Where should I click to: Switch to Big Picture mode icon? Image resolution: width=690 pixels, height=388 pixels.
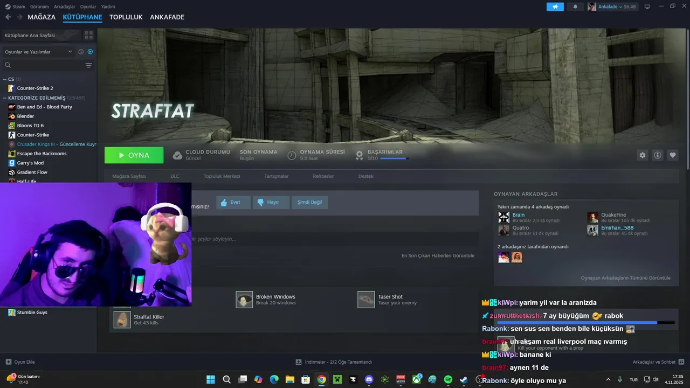click(647, 6)
